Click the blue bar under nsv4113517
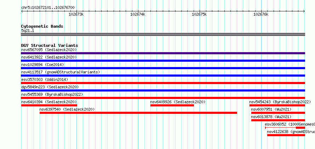This screenshot has width=315, height=149. (163, 76)
